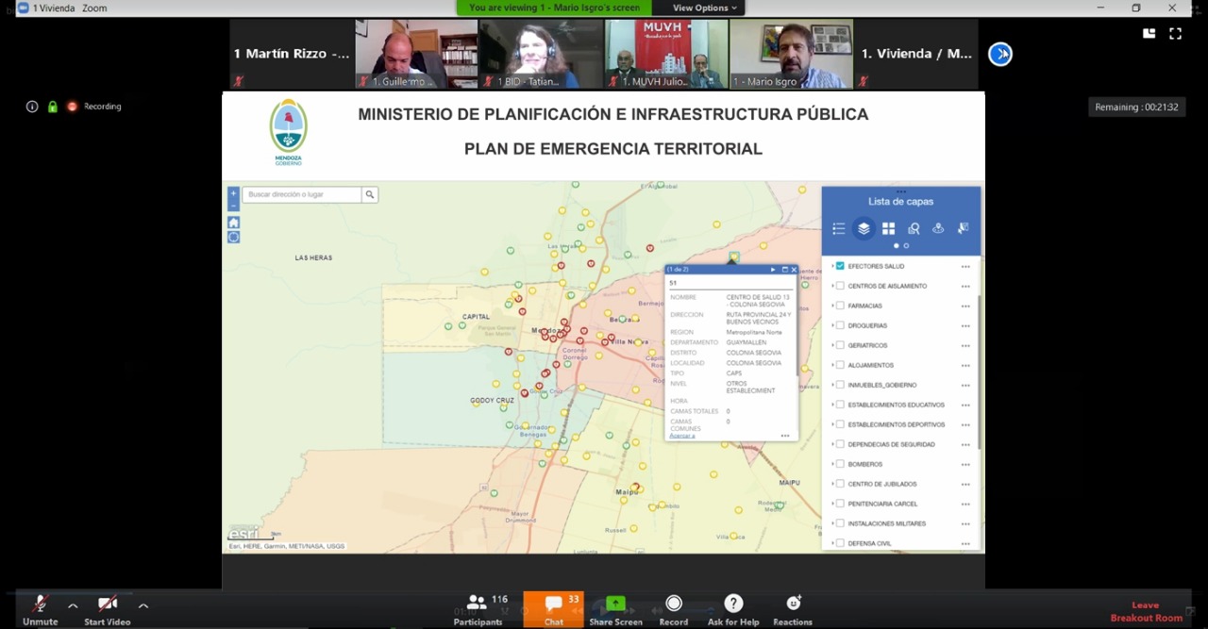The width and height of the screenshot is (1208, 629).
Task: Start Video in Zoom toolbar
Action: click(x=108, y=610)
